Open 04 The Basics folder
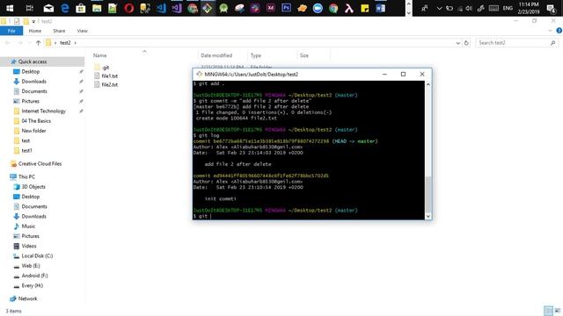The image size is (563, 316). coord(36,121)
